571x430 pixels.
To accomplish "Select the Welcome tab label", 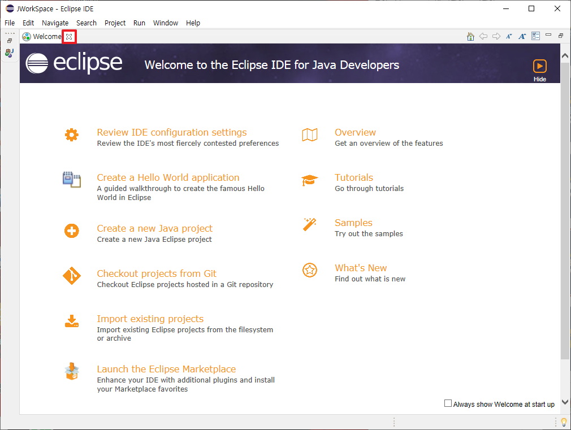I will pos(47,36).
